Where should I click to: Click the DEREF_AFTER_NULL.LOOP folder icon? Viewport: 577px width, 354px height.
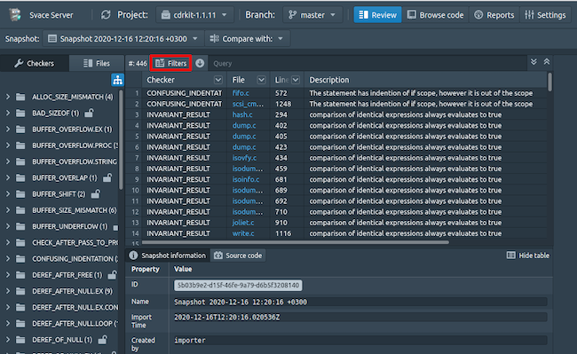point(20,324)
